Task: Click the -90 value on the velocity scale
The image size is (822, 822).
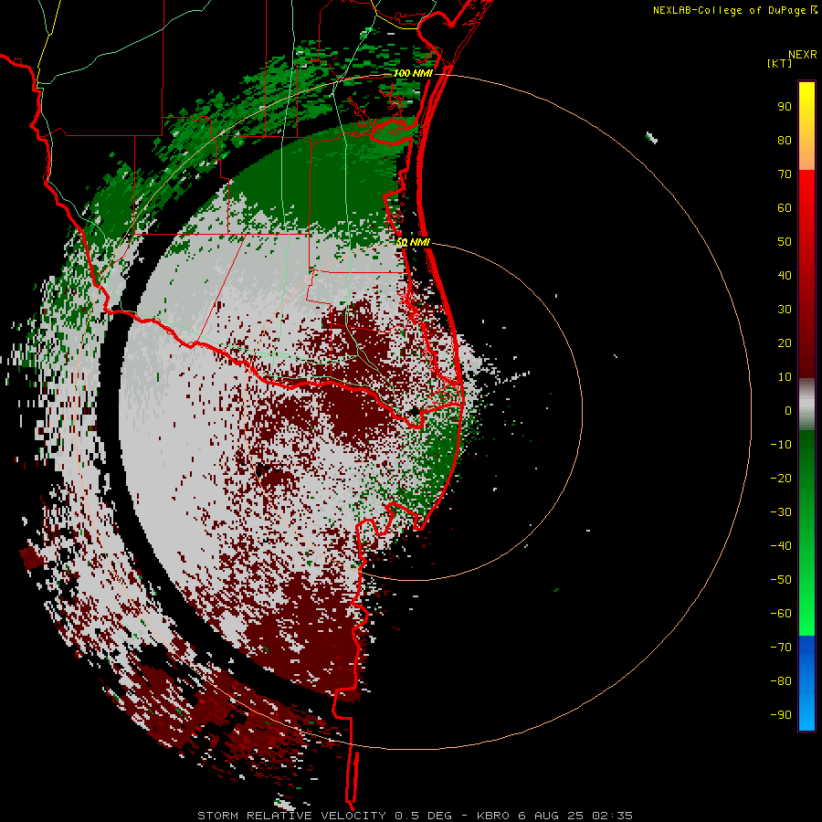Action: click(x=781, y=715)
